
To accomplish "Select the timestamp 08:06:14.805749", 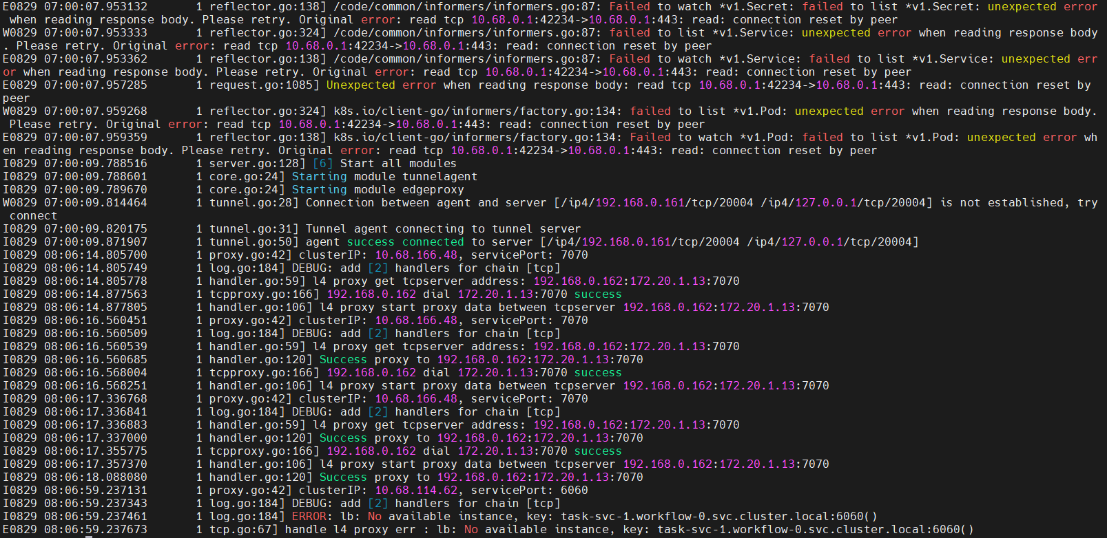I will click(x=96, y=268).
